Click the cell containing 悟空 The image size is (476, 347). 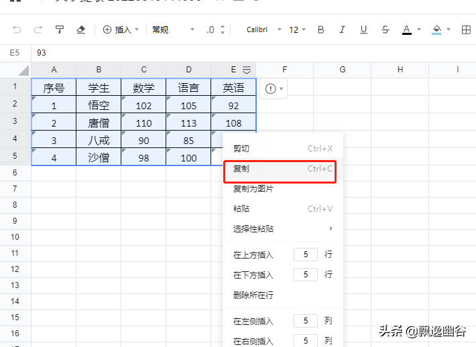point(99,105)
